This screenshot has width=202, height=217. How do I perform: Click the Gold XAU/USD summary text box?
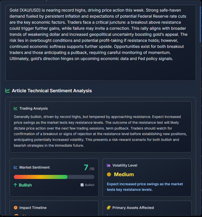(101, 43)
